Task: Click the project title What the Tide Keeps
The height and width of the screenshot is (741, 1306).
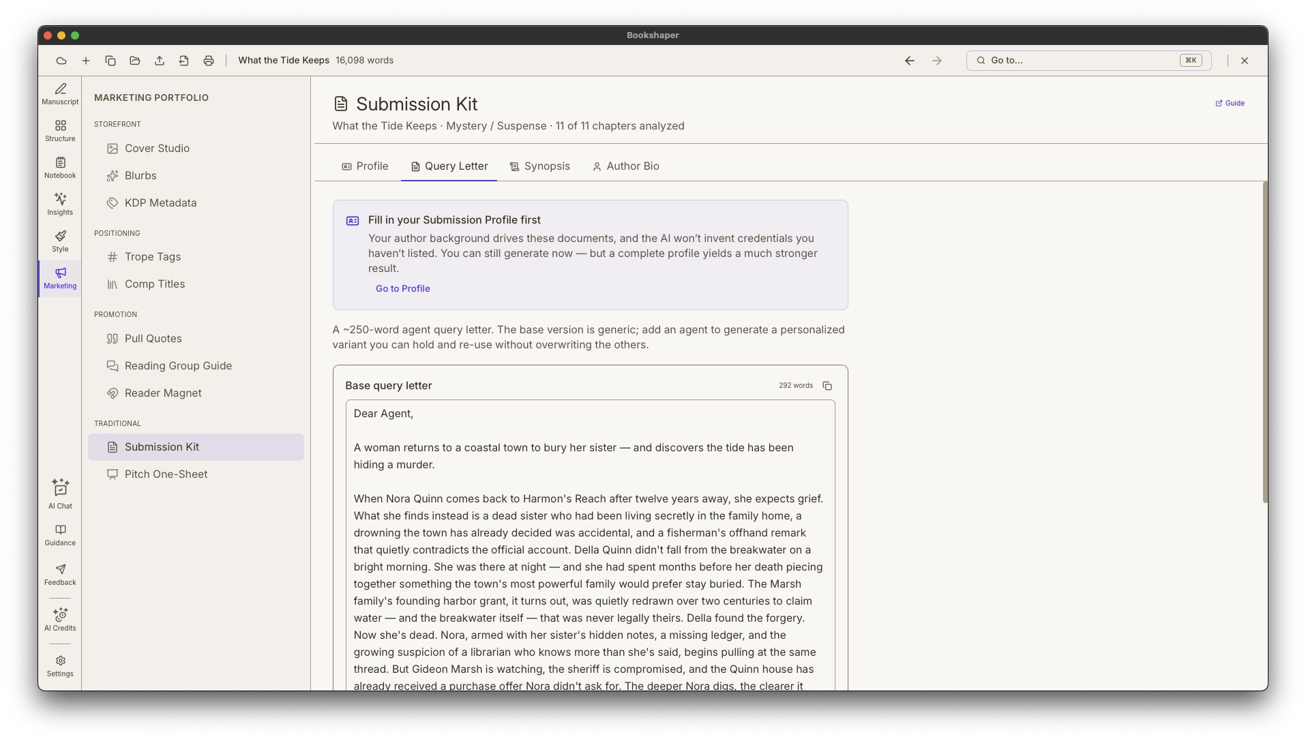Action: pyautogui.click(x=284, y=61)
